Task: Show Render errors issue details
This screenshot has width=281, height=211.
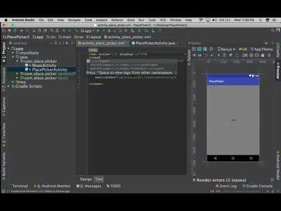Action: point(220,180)
